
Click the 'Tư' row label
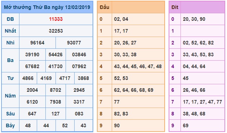click(10, 78)
